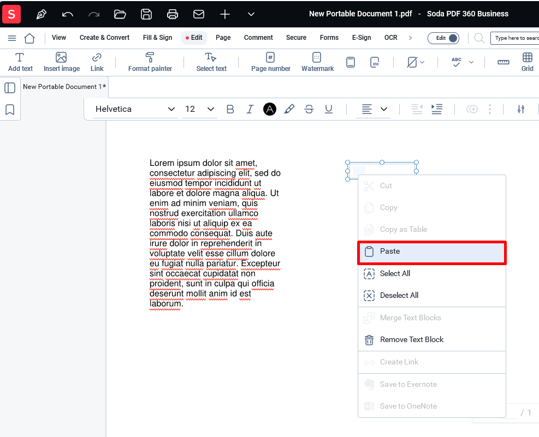The width and height of the screenshot is (539, 437).
Task: Click the search magnifier icon
Action: pyautogui.click(x=479, y=38)
